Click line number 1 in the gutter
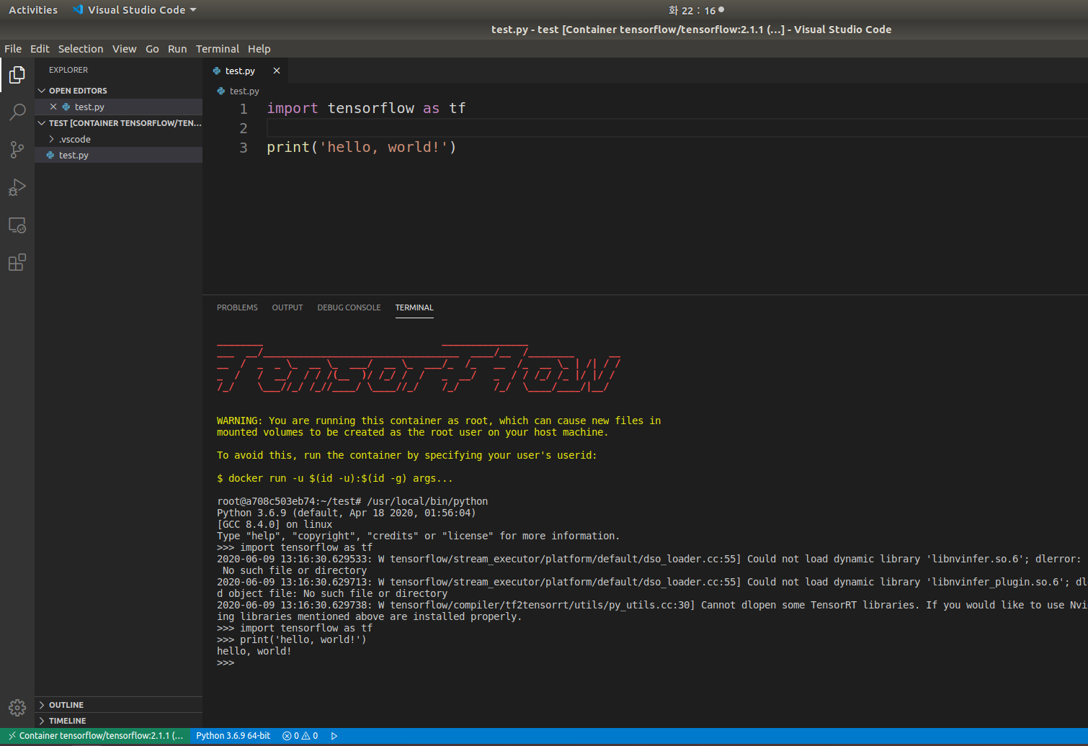This screenshot has height=746, width=1088. pyautogui.click(x=244, y=109)
